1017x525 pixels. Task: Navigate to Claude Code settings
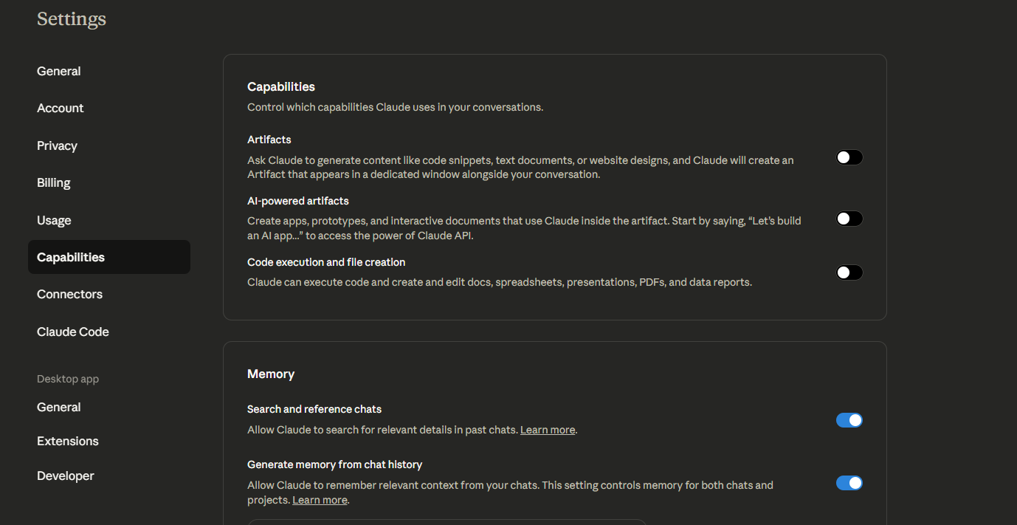click(73, 332)
